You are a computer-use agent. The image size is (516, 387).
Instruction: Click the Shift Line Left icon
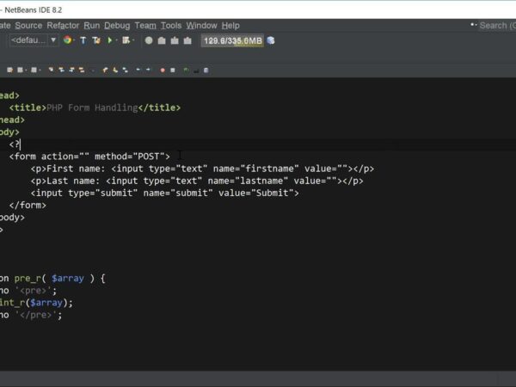pyautogui.click(x=138, y=70)
